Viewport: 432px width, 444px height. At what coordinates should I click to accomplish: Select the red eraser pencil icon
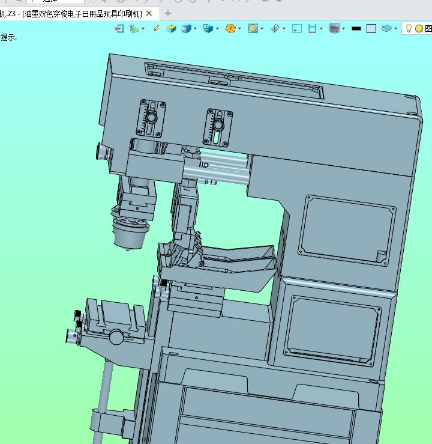tap(157, 28)
